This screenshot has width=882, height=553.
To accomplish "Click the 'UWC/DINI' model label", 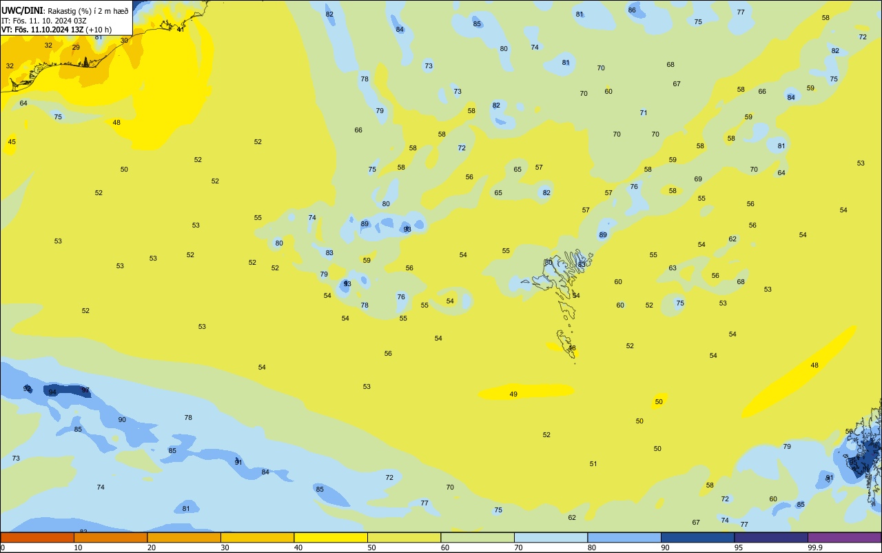I will (x=21, y=10).
